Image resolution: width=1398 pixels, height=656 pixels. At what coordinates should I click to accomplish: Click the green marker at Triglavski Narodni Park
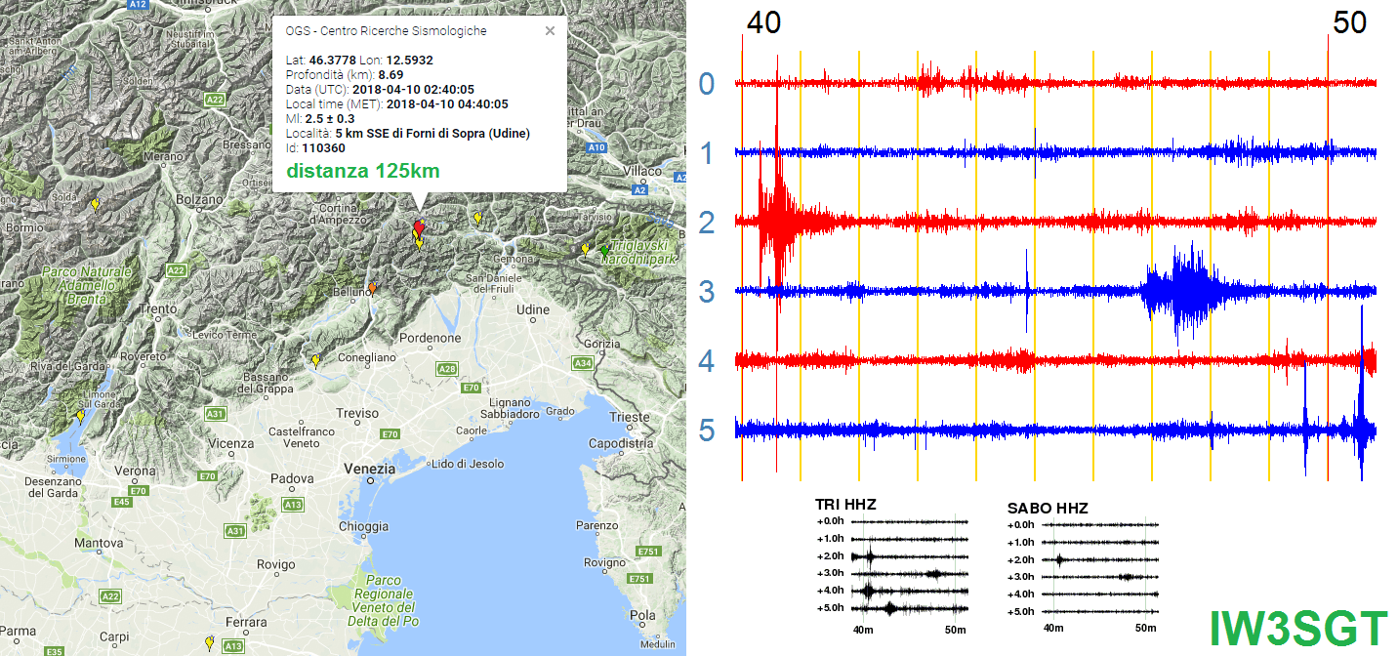[603, 251]
